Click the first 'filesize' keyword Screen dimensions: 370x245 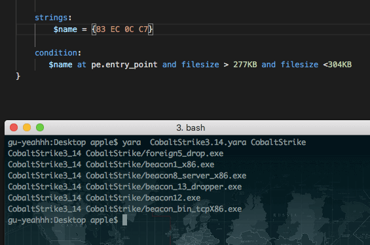click(200, 65)
